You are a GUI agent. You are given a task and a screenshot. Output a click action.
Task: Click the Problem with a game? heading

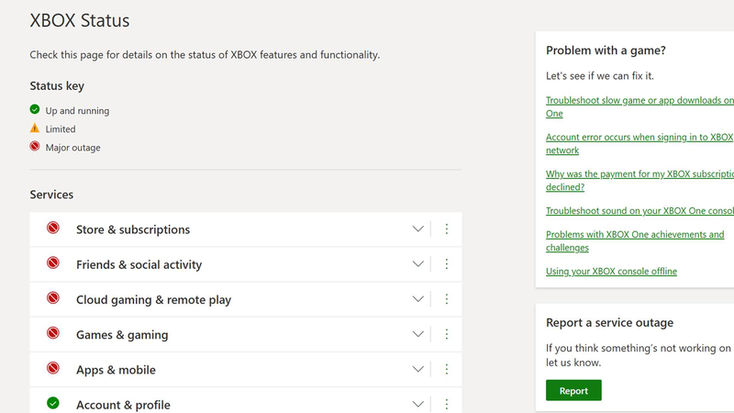[x=606, y=50]
